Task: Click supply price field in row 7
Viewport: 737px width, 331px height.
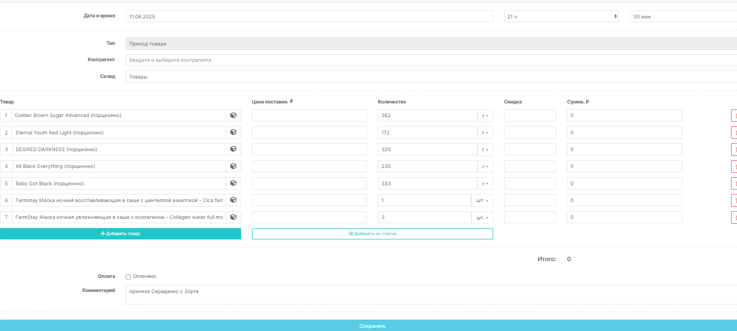Action: point(309,217)
